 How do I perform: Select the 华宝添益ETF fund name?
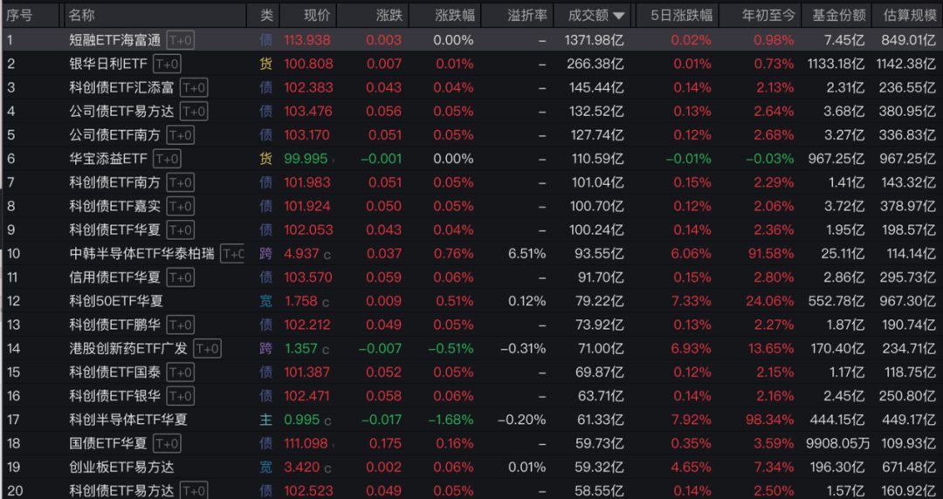click(108, 159)
